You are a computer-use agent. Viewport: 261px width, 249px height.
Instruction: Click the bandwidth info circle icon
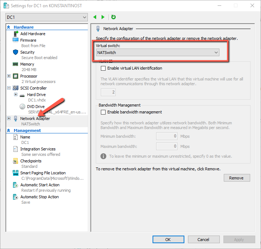click(103, 156)
